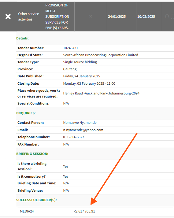Select the Henley Road Auckland Park address
174x218 pixels.
[101, 93]
